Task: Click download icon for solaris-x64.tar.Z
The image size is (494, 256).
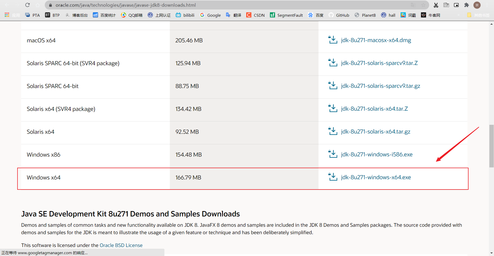Action: [333, 108]
